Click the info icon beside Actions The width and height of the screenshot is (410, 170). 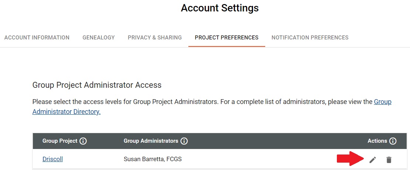[393, 141]
